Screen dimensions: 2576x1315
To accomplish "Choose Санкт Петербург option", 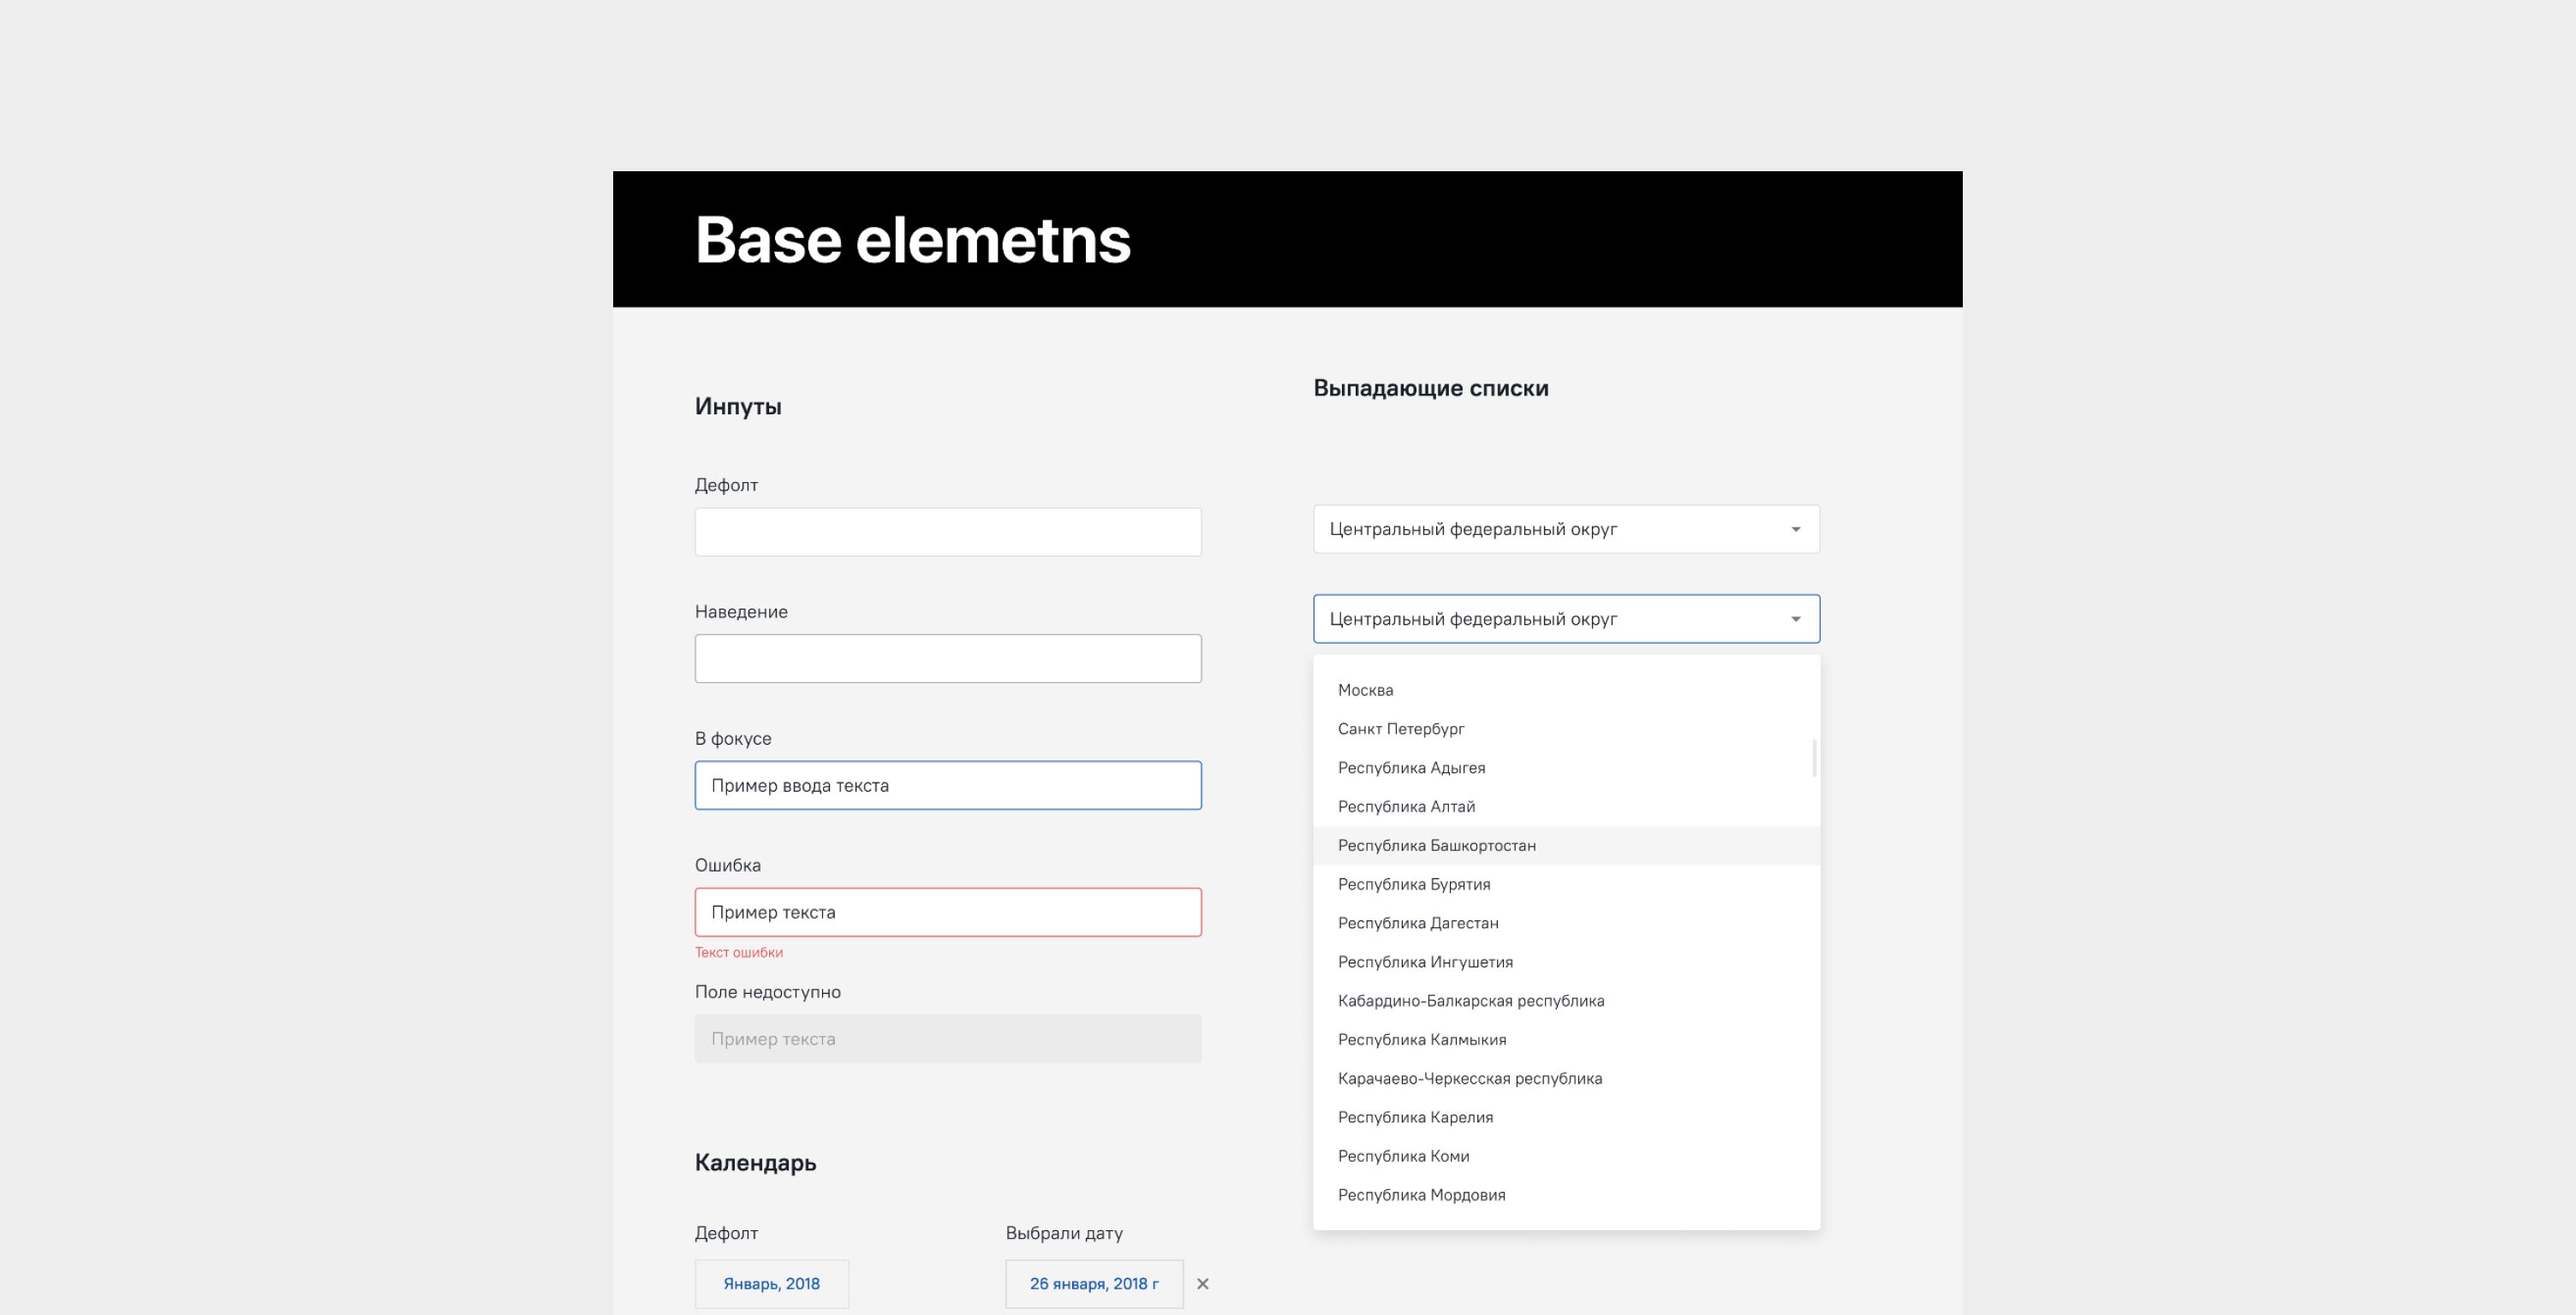I will coord(1400,729).
